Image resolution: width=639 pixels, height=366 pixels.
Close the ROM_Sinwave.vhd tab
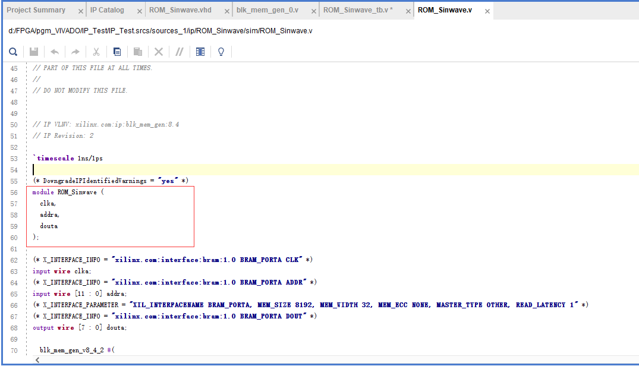(227, 11)
